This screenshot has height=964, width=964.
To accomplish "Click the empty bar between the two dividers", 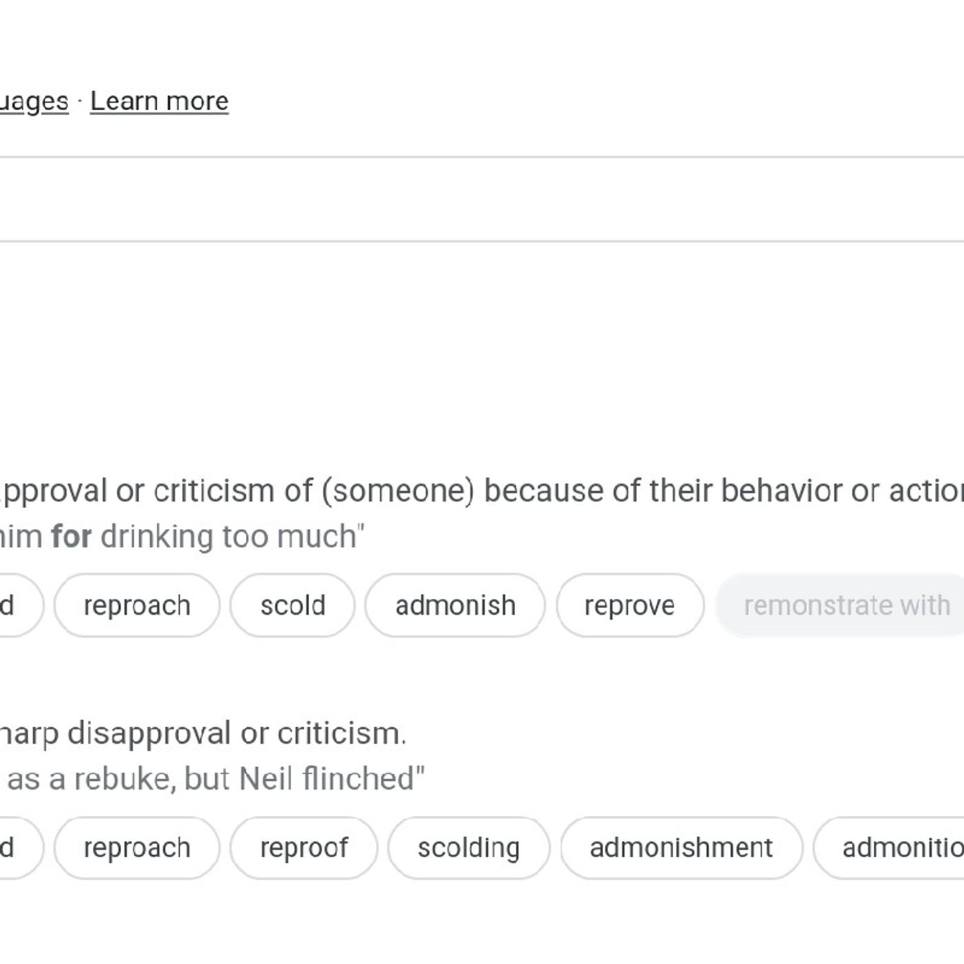I will (x=482, y=199).
